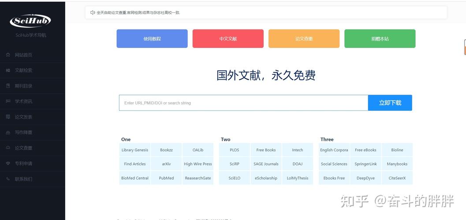Click the SciHub学术导航 subtitle text

(x=31, y=35)
